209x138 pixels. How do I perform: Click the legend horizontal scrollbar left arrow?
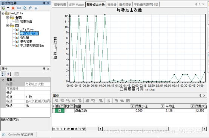[x=100, y=129]
